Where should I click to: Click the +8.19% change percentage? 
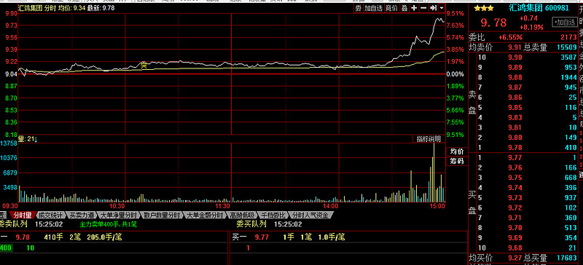531,28
